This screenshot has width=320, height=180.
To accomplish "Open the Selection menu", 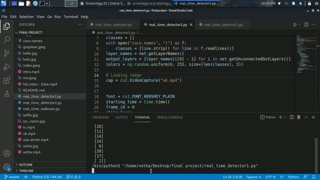I will point(26,16).
